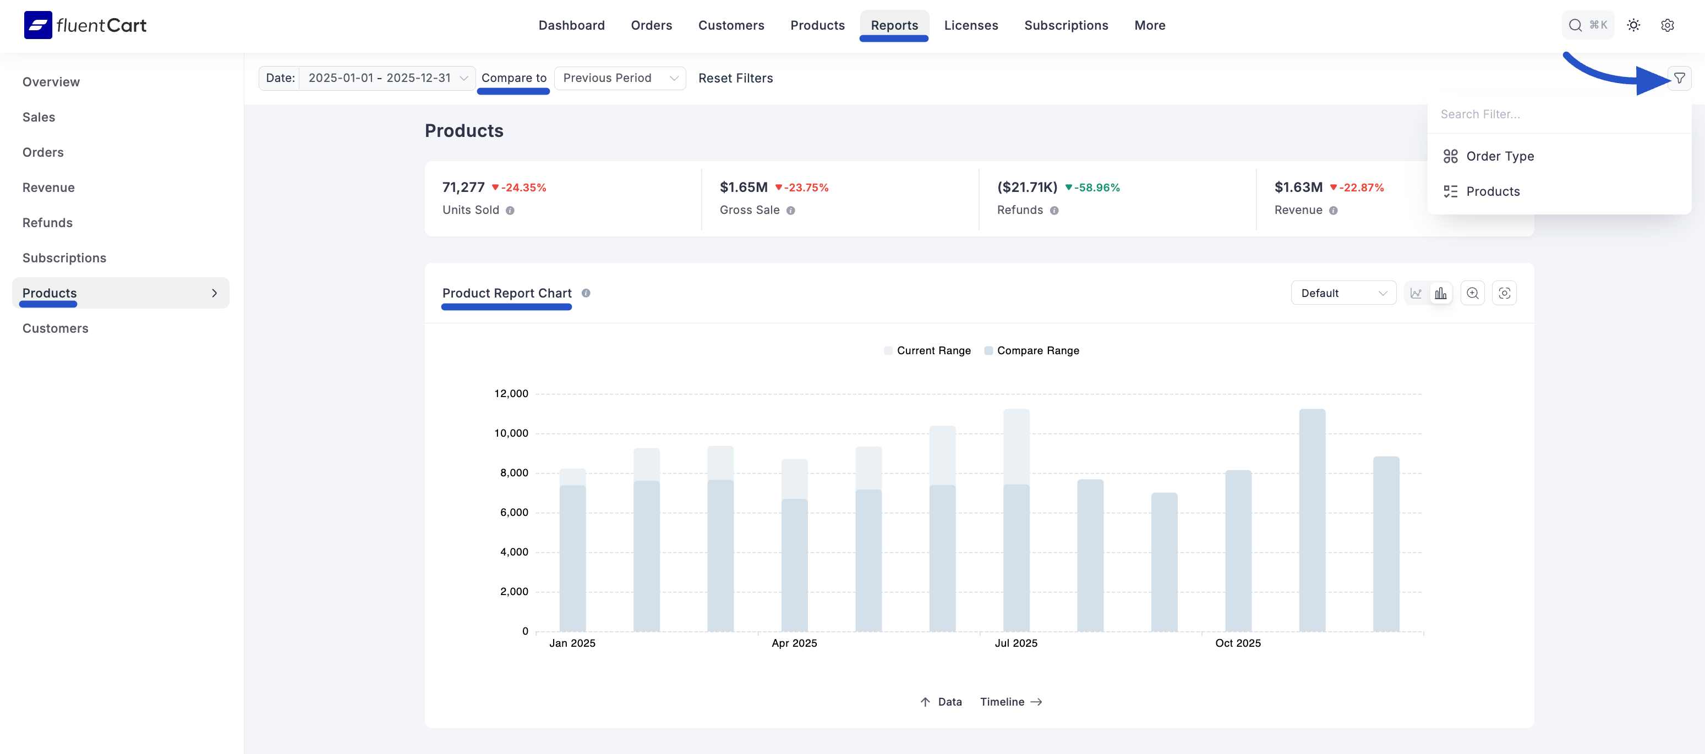
Task: Select the bar chart view icon
Action: click(x=1441, y=293)
